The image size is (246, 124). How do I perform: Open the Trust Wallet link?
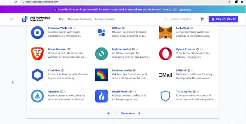point(184,91)
